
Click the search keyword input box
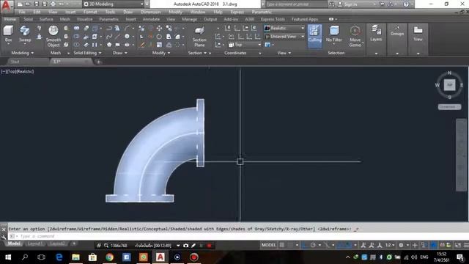(x=296, y=4)
